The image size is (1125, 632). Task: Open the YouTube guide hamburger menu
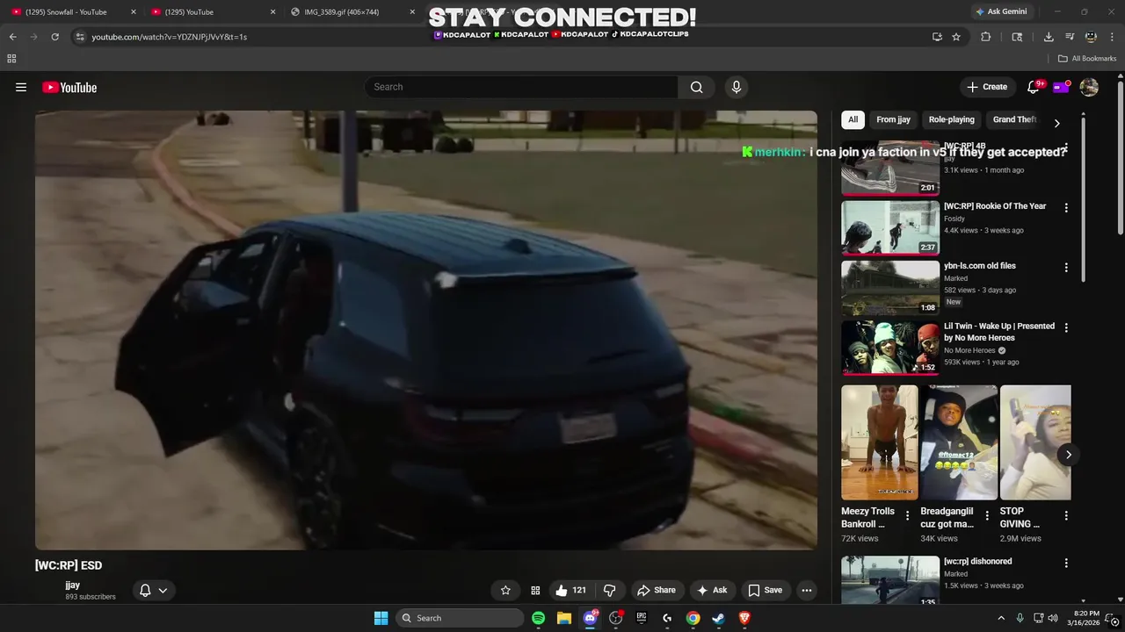tap(21, 87)
